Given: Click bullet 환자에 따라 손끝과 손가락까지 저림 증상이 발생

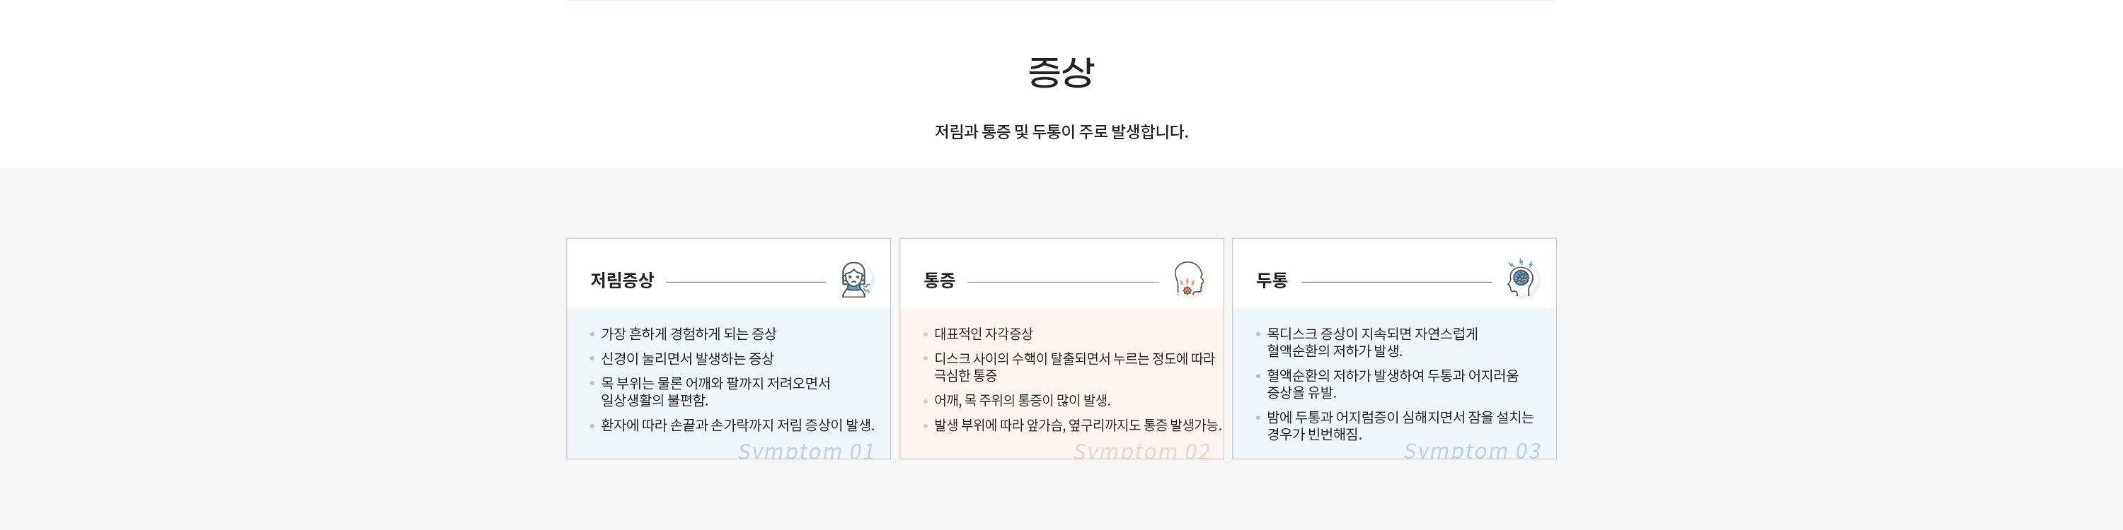Looking at the screenshot, I should (737, 425).
